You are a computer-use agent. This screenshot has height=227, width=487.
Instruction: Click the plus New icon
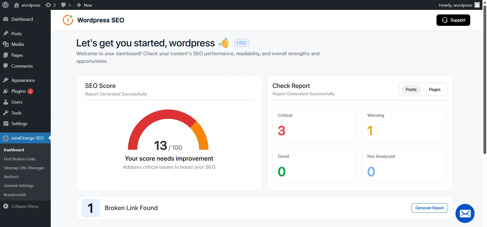point(79,5)
